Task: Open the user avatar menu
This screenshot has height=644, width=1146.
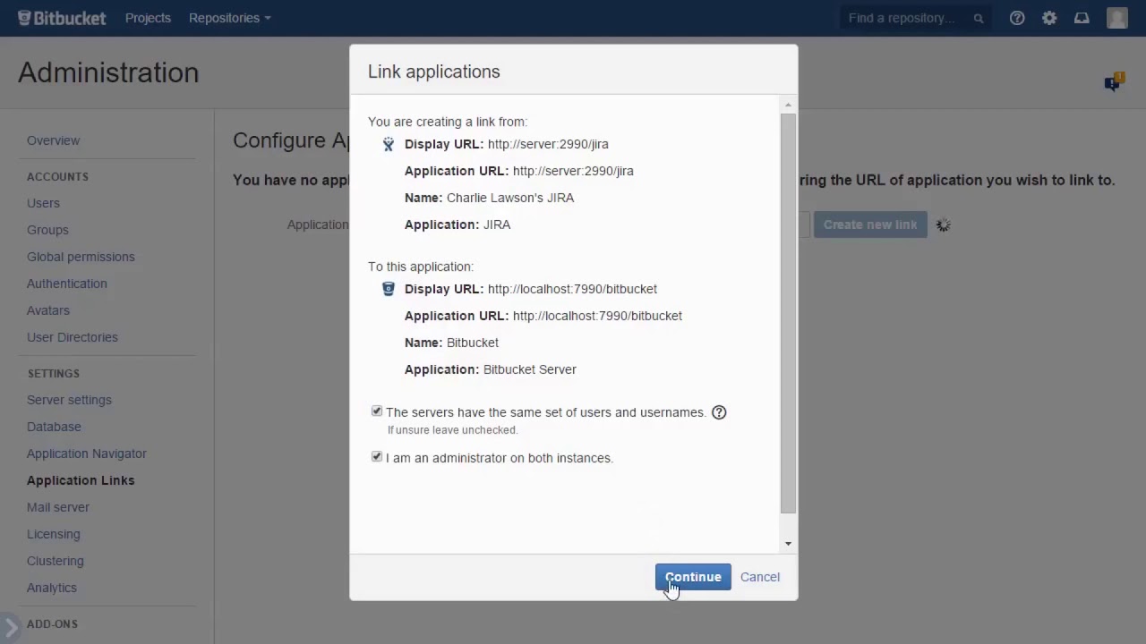Action: coord(1117,18)
